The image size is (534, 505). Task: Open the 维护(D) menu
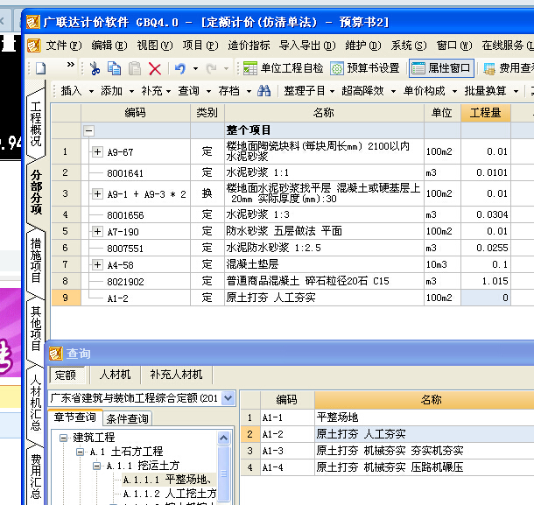(363, 46)
